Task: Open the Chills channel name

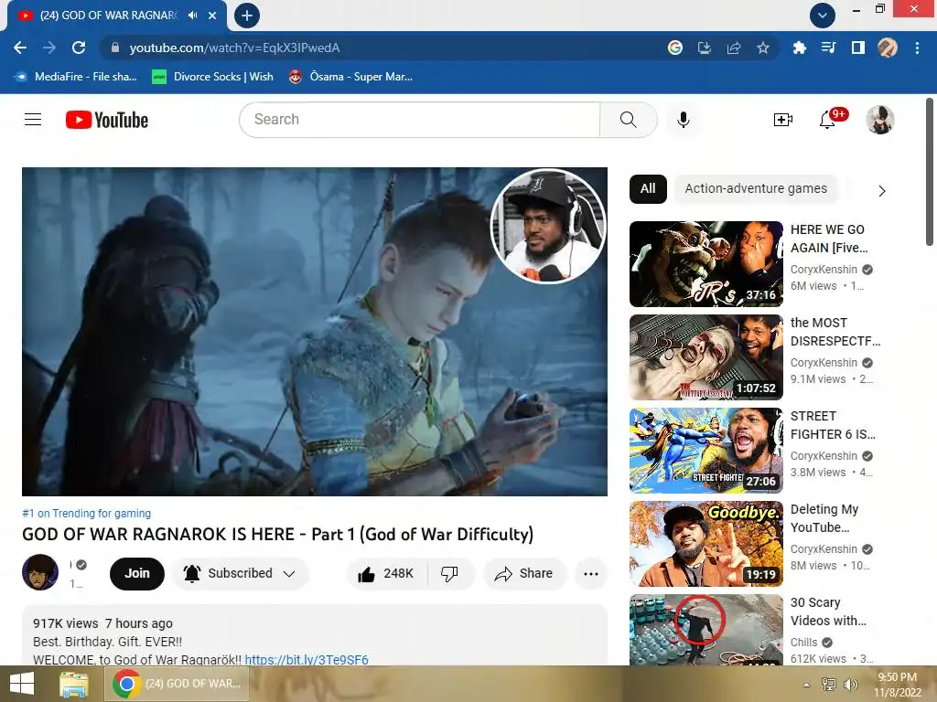Action: [803, 643]
